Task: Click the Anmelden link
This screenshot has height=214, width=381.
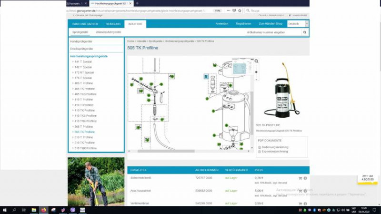Action: (222, 23)
